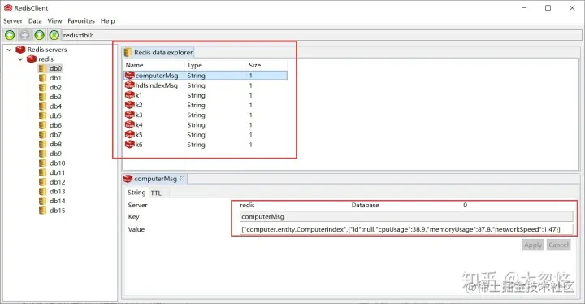Image resolution: width=585 pixels, height=304 pixels.
Task: Select the db4 database icon
Action: coord(42,106)
